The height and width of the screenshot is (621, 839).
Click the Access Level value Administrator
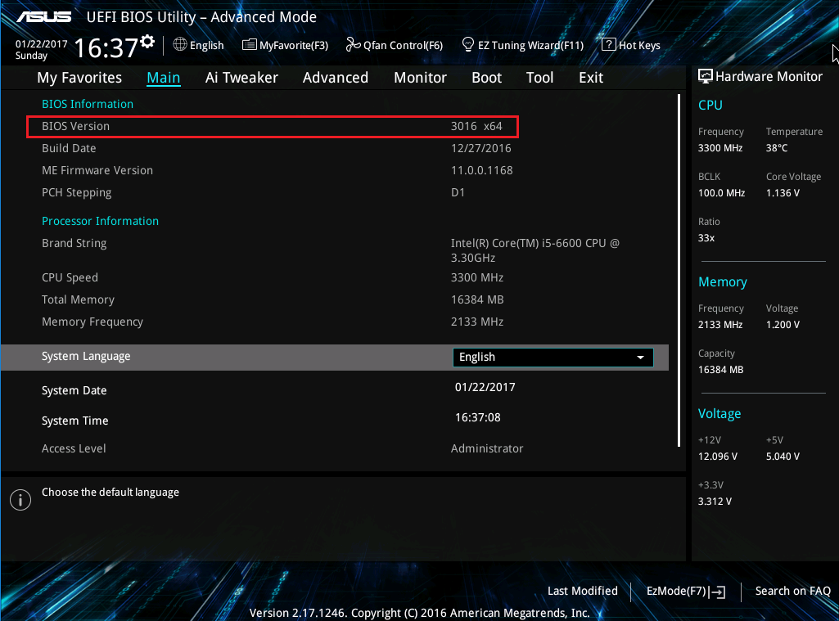[x=487, y=448]
